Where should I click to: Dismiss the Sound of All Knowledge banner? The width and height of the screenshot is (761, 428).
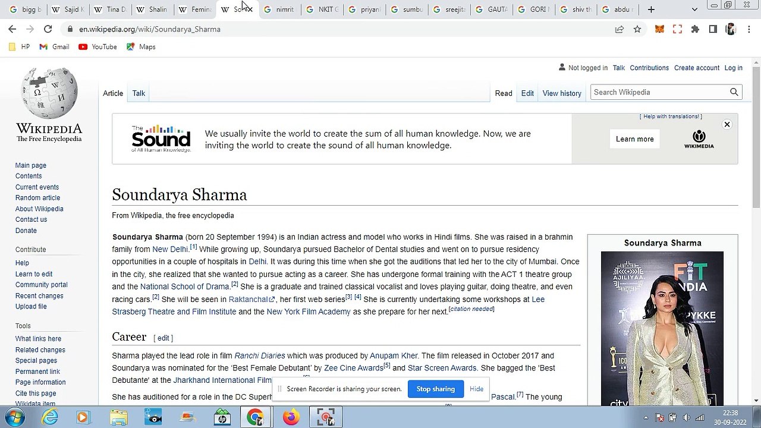point(727,125)
